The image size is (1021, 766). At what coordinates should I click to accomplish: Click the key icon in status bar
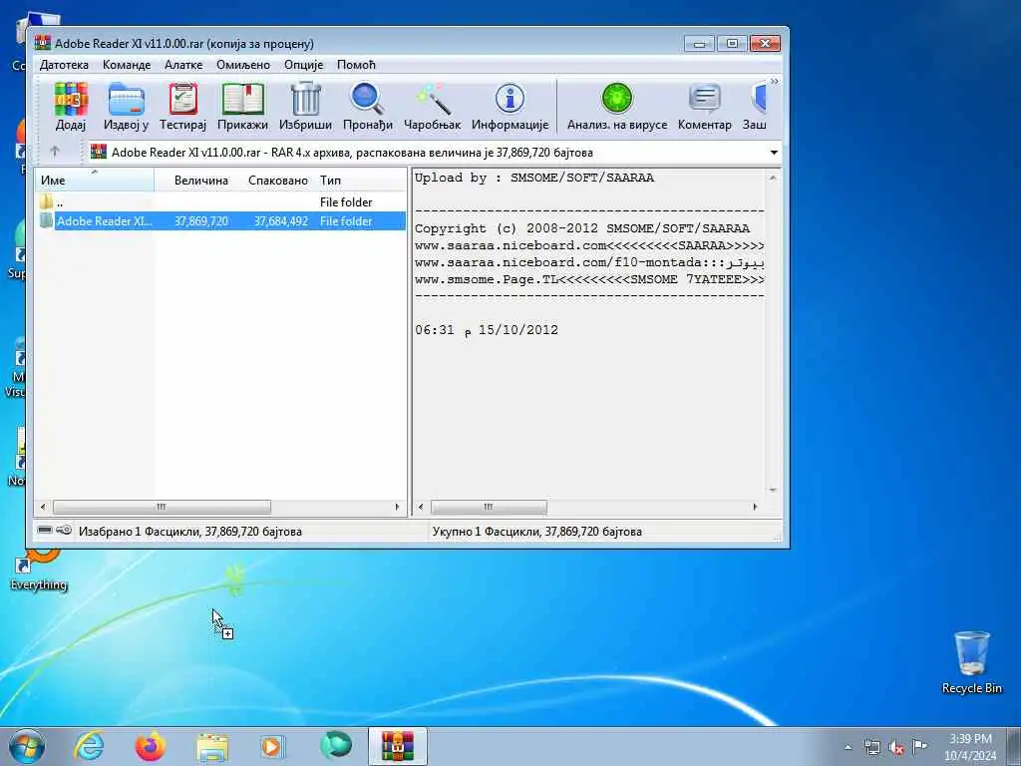[x=64, y=531]
